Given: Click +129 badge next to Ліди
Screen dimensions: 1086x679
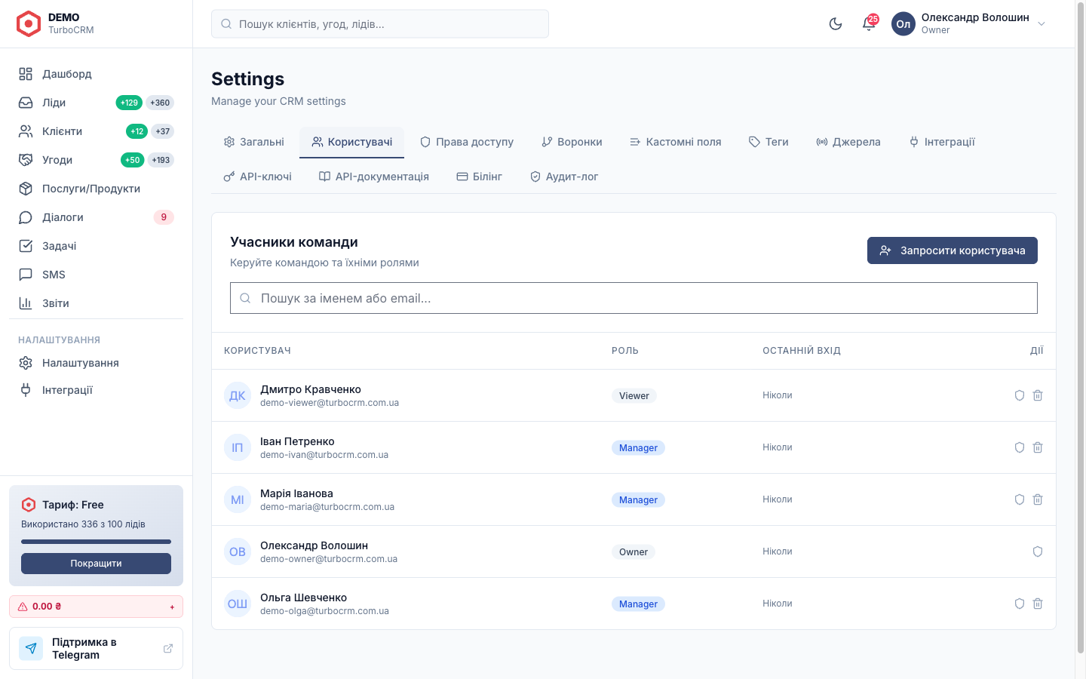Looking at the screenshot, I should (x=129, y=103).
